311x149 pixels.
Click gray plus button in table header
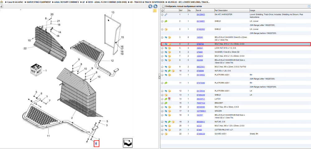tap(162, 11)
